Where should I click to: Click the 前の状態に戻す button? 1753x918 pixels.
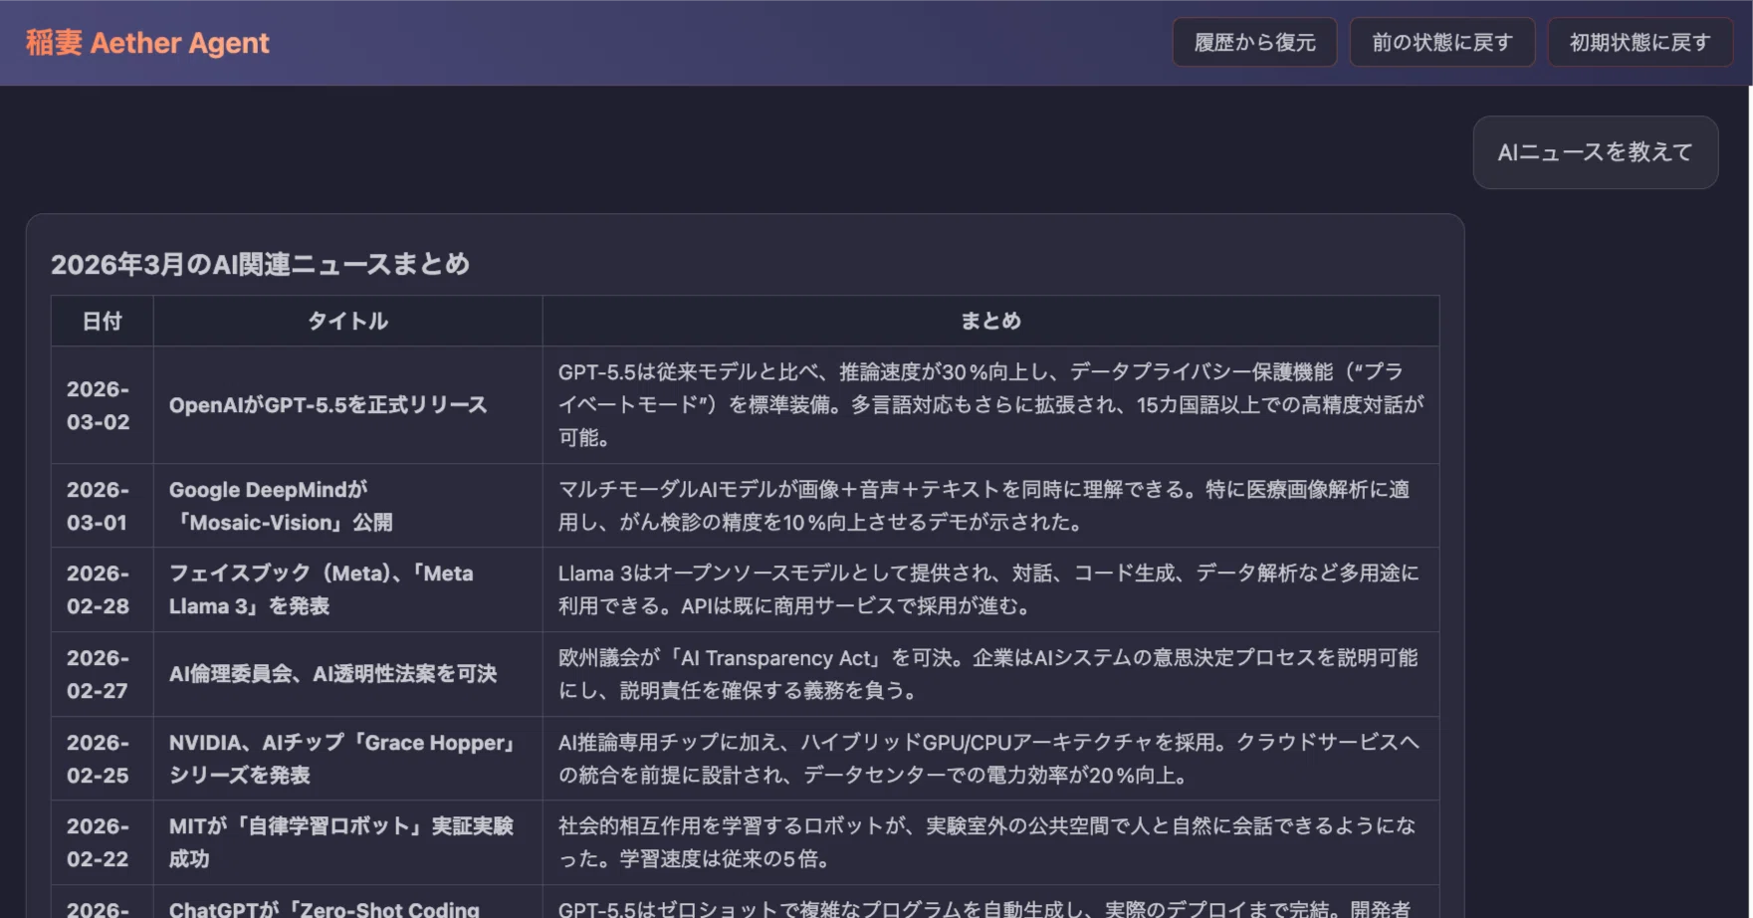click(1441, 43)
